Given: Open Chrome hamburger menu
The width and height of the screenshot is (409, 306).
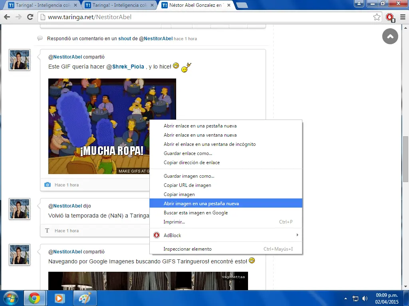Looking at the screenshot, I should (403, 17).
